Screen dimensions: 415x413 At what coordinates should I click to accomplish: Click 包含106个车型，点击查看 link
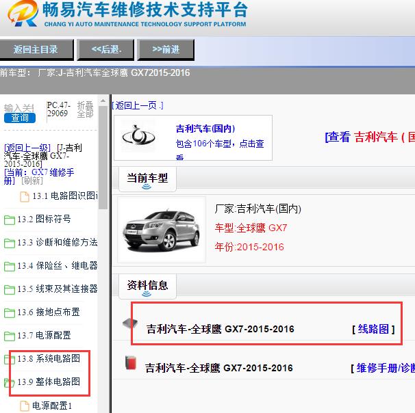(220, 150)
